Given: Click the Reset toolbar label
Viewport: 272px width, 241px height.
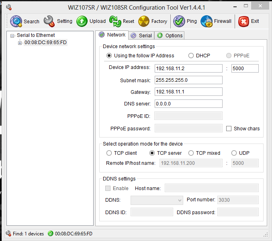Looking at the screenshot, I should coord(129,21).
